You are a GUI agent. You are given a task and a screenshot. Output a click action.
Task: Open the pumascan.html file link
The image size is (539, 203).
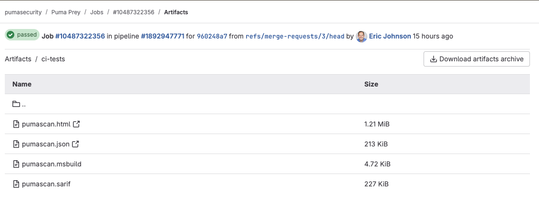[46, 124]
